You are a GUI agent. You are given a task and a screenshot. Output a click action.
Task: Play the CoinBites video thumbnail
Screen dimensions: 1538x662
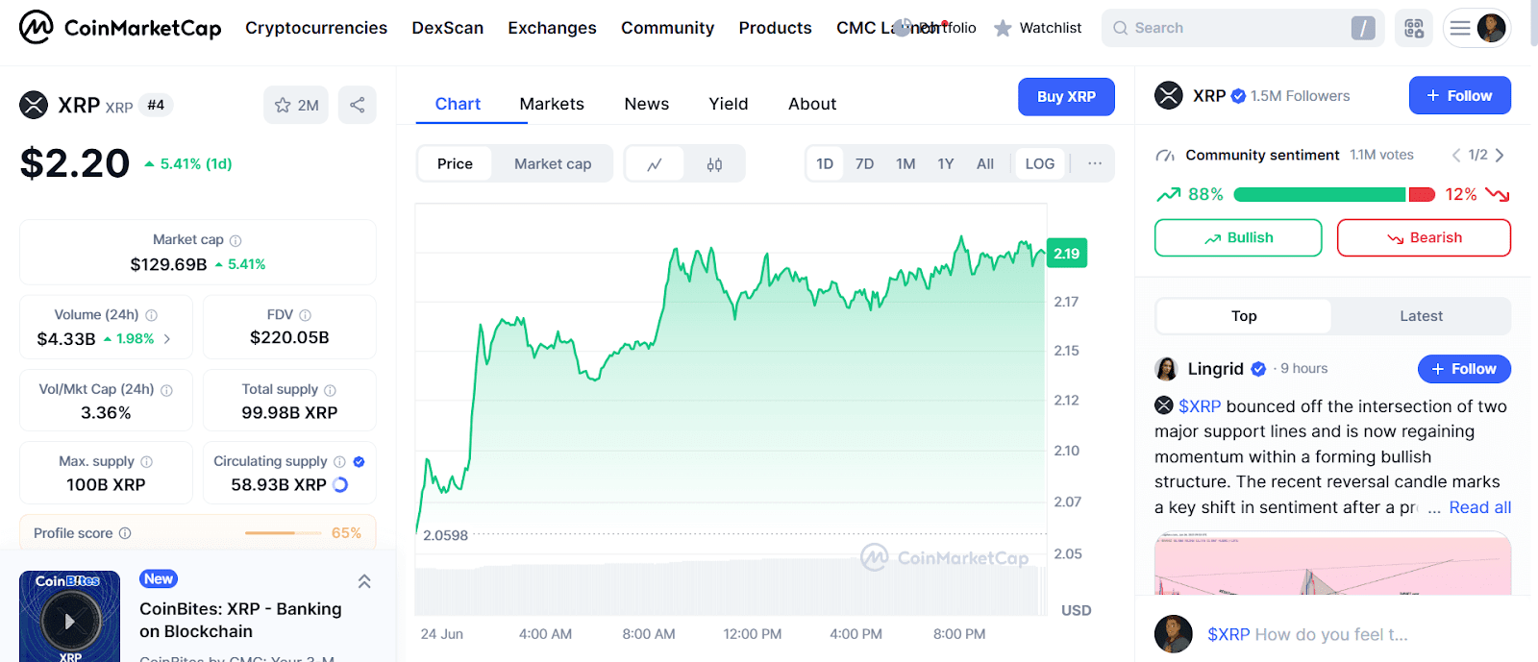69,621
